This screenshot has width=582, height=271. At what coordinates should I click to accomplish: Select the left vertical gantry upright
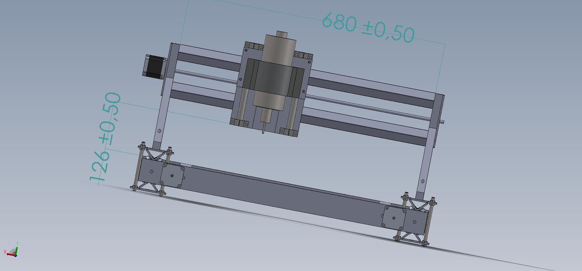pos(165,96)
